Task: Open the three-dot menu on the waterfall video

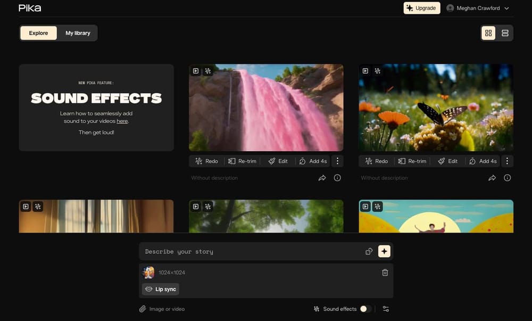Action: click(337, 161)
